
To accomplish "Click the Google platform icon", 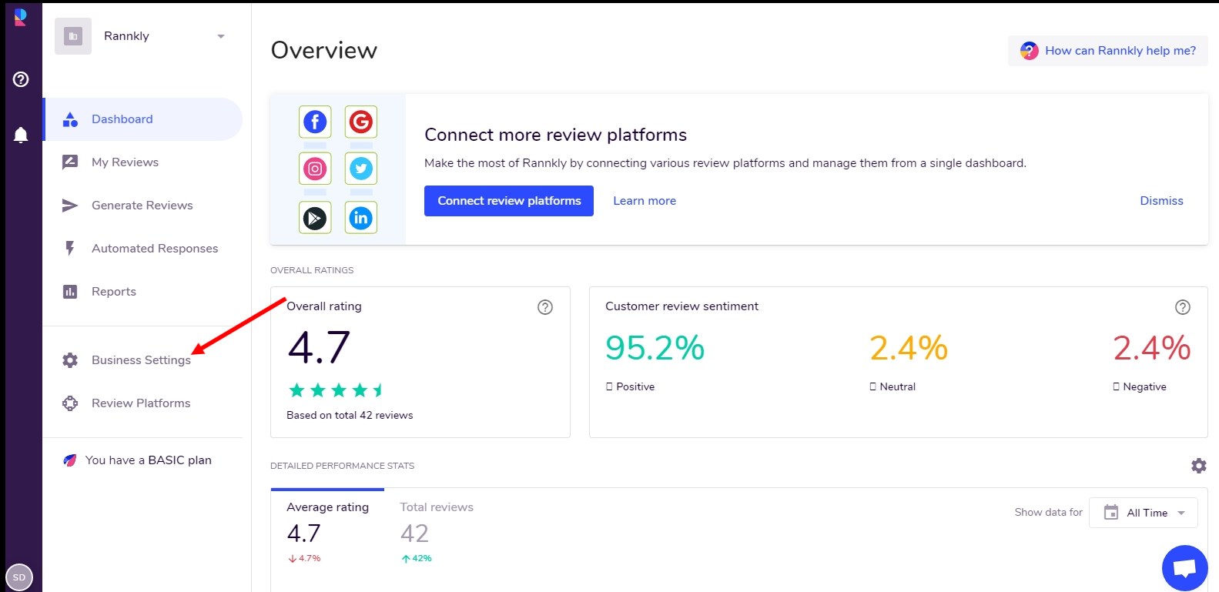I will [361, 122].
